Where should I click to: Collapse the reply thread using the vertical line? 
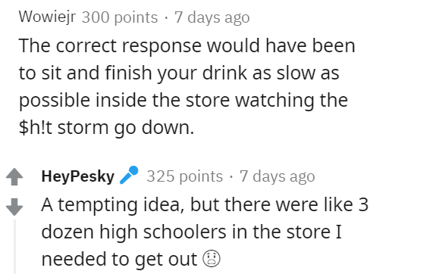coord(14,247)
